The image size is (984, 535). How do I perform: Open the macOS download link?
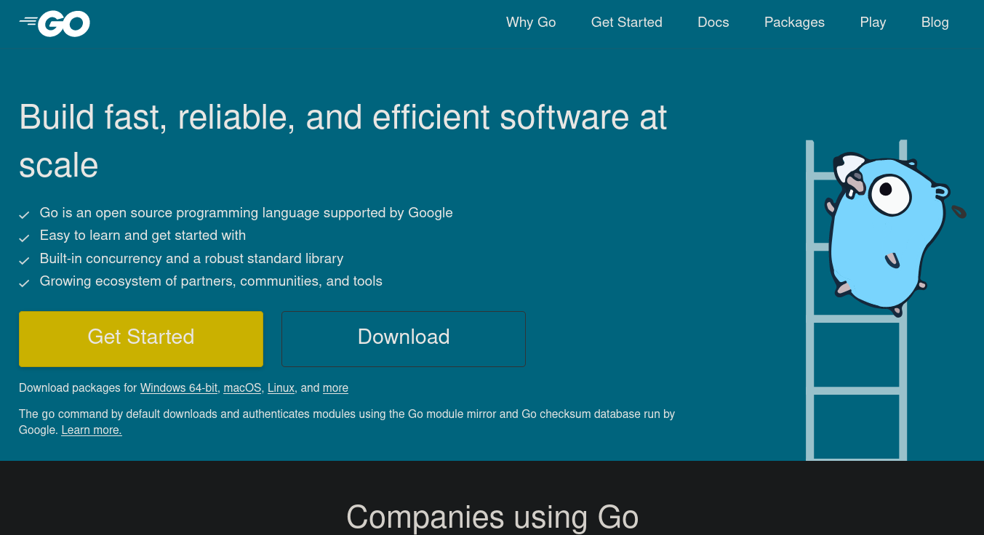[242, 388]
